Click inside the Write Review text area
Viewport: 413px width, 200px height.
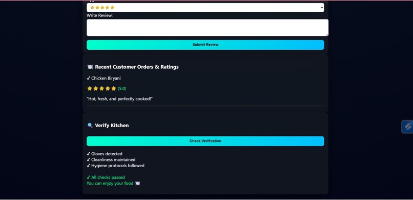(208, 28)
